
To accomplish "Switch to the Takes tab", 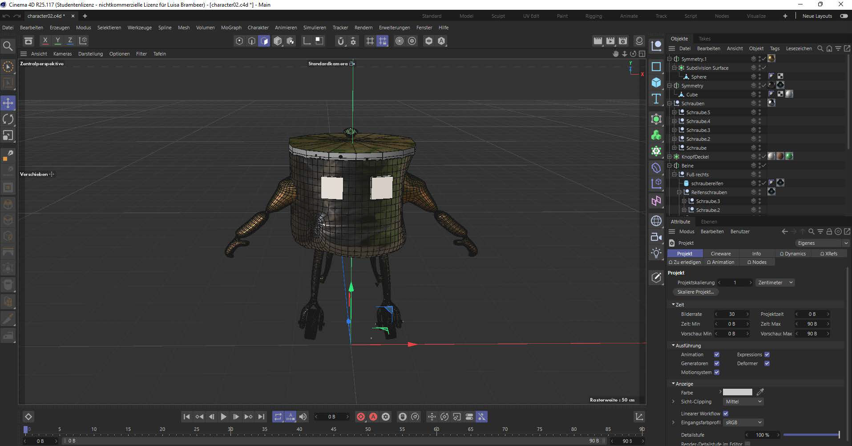I will [x=704, y=39].
